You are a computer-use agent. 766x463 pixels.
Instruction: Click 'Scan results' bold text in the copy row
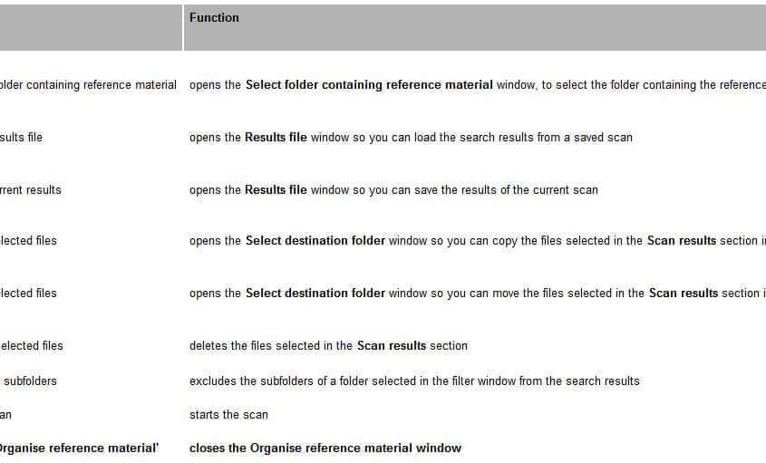pyautogui.click(x=682, y=241)
